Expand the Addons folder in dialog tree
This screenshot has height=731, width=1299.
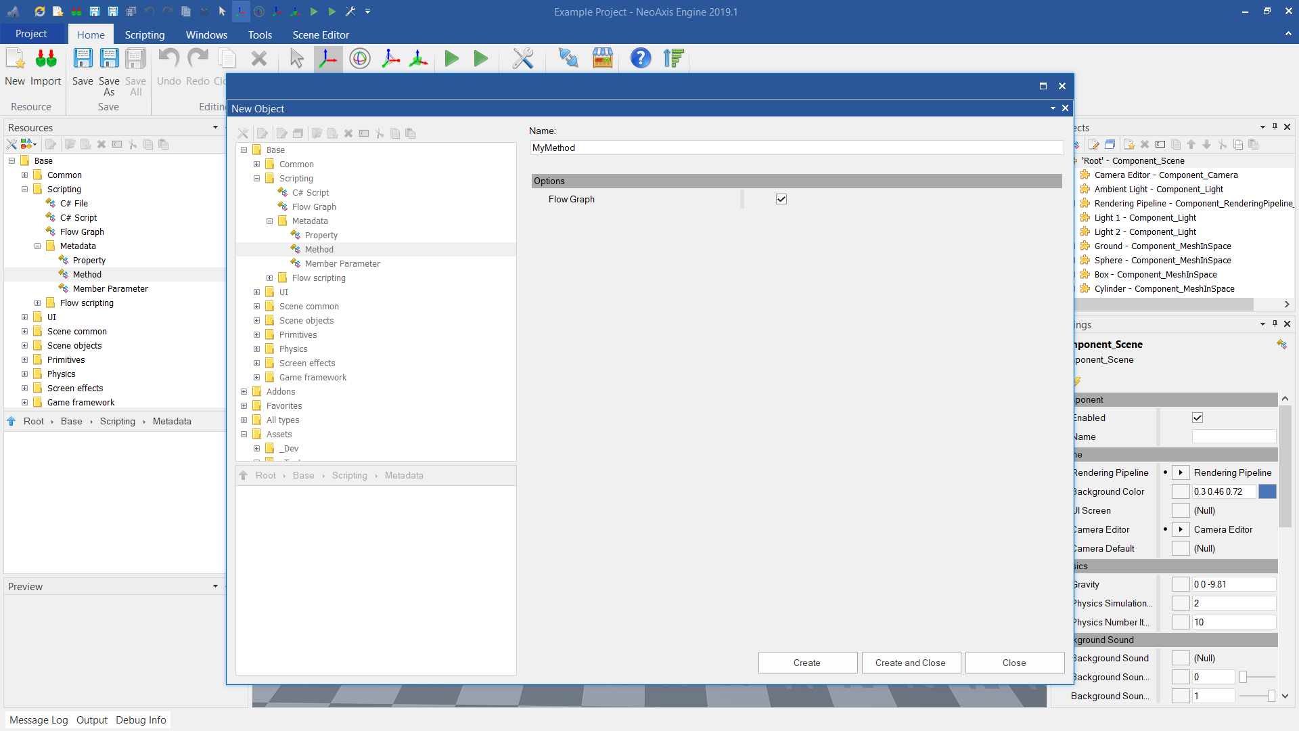pos(244,392)
